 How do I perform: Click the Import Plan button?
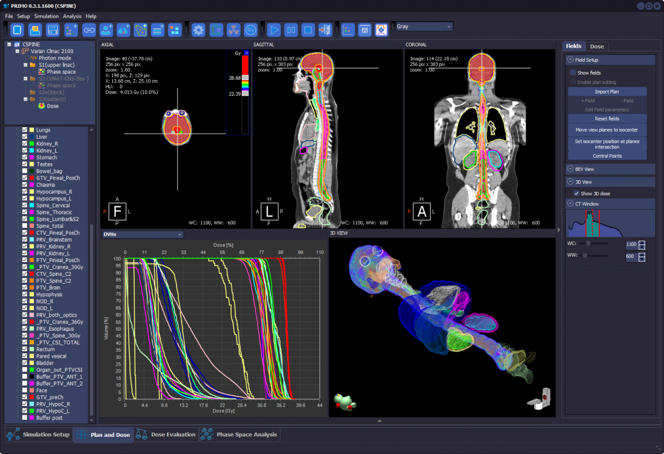pyautogui.click(x=607, y=92)
